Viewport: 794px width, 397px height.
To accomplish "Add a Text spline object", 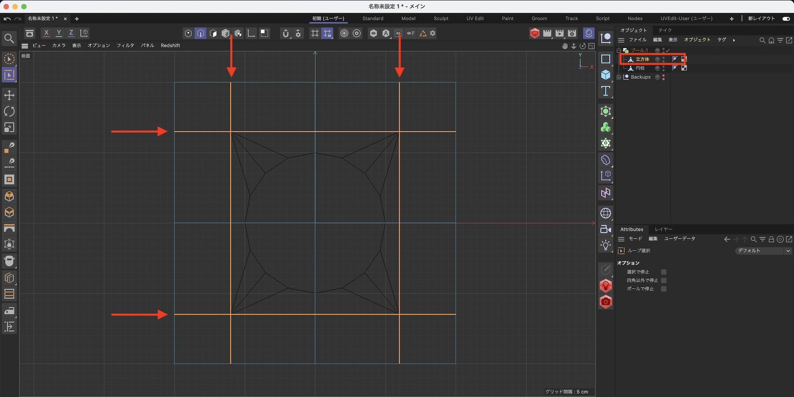I will tap(605, 91).
